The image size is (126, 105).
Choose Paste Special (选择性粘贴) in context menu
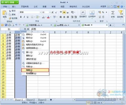pos(35,48)
